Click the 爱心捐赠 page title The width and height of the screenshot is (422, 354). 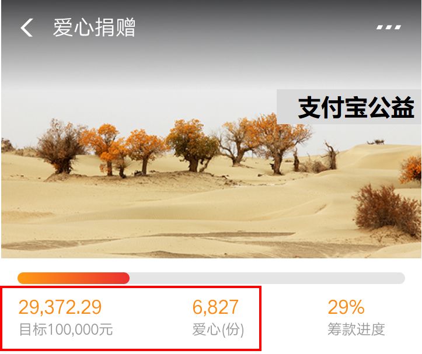coord(94,27)
